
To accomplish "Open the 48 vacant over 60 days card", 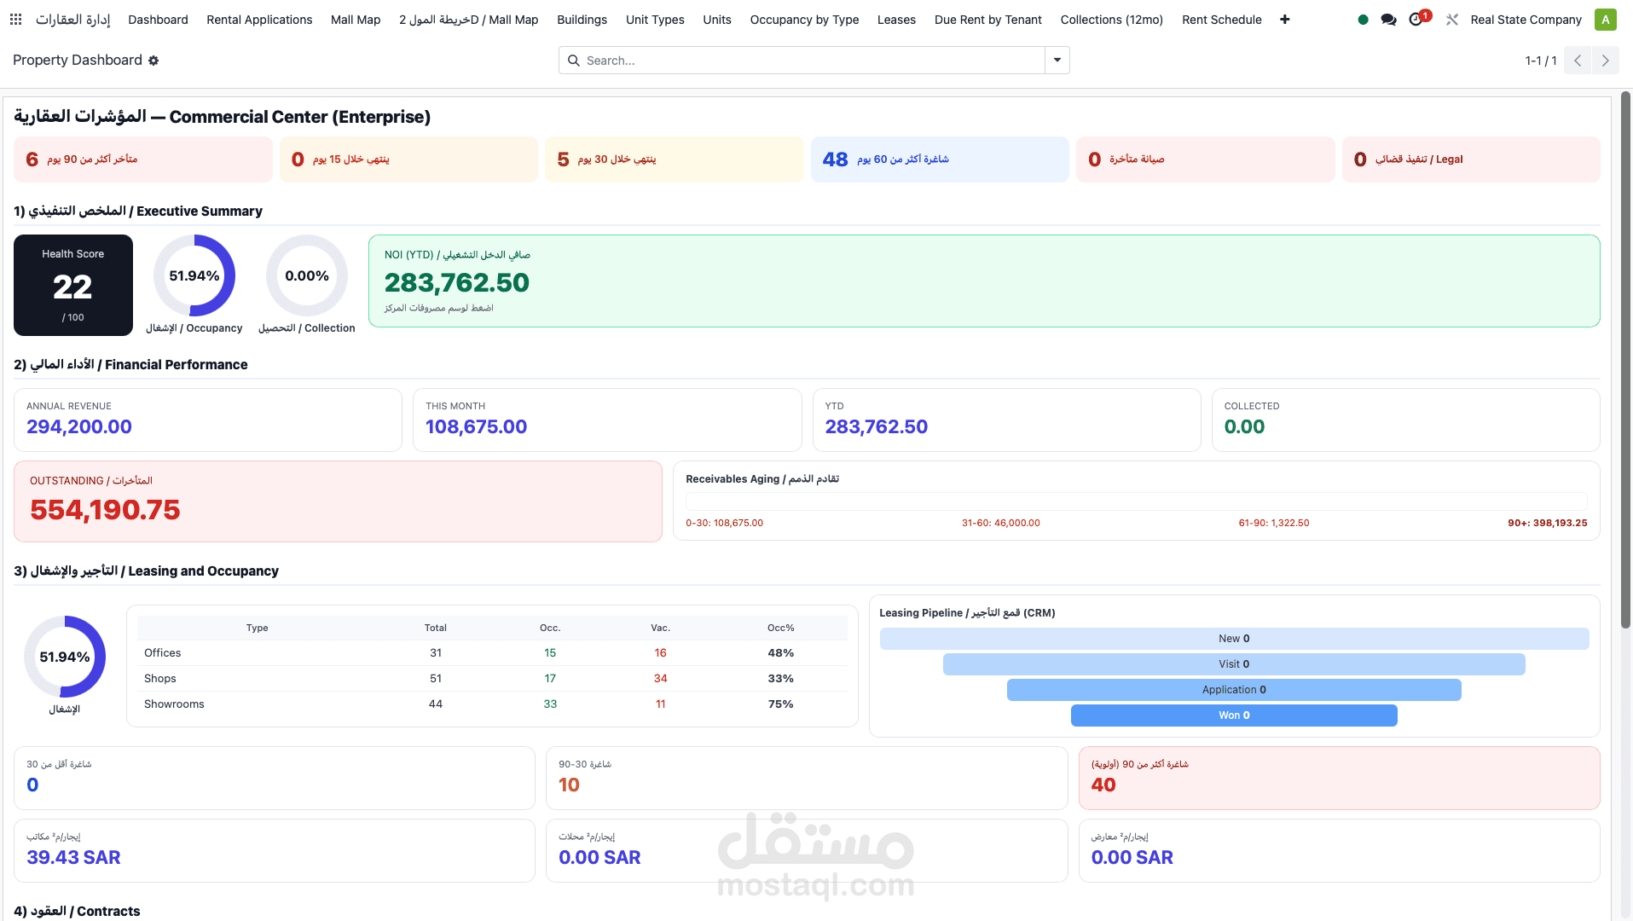I will [x=940, y=159].
